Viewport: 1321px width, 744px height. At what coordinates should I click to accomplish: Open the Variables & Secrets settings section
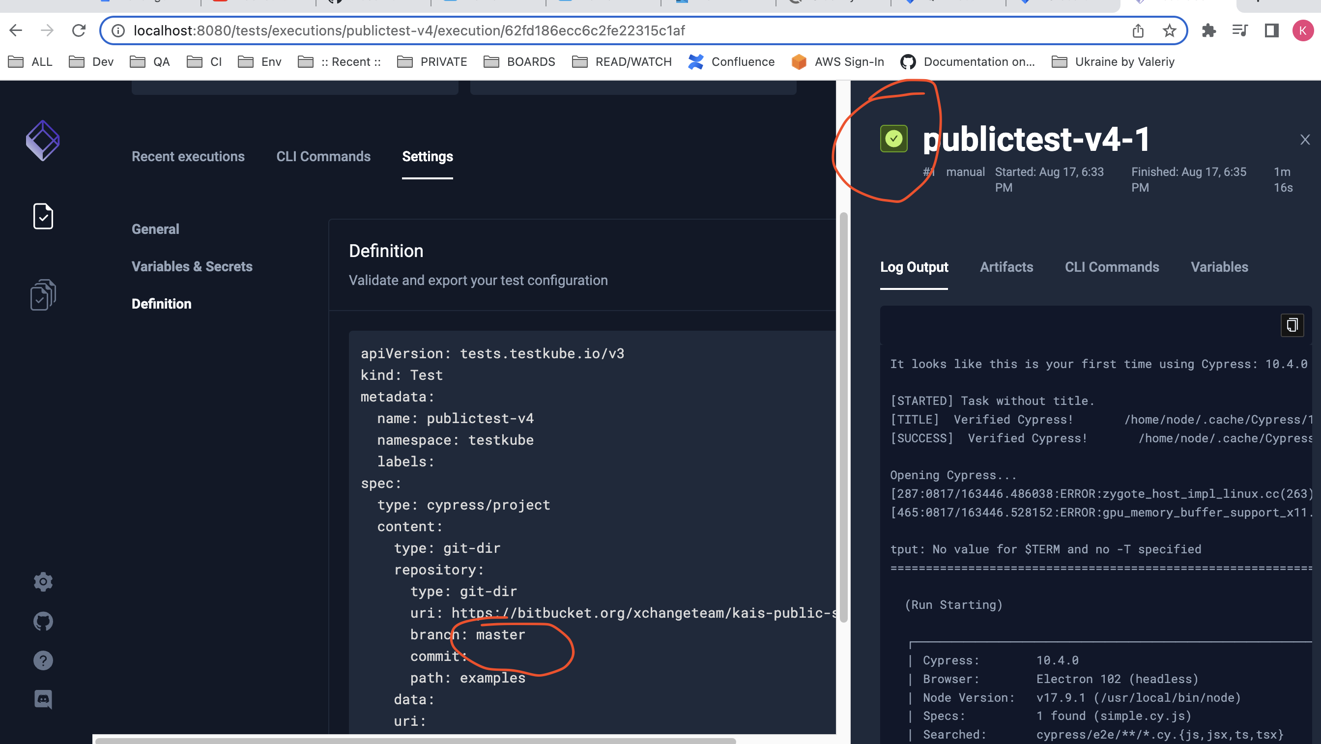pos(192,266)
